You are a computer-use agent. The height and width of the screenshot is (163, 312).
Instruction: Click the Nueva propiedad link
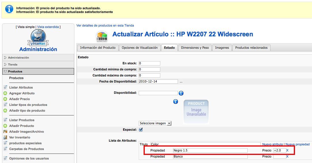coord(298,144)
